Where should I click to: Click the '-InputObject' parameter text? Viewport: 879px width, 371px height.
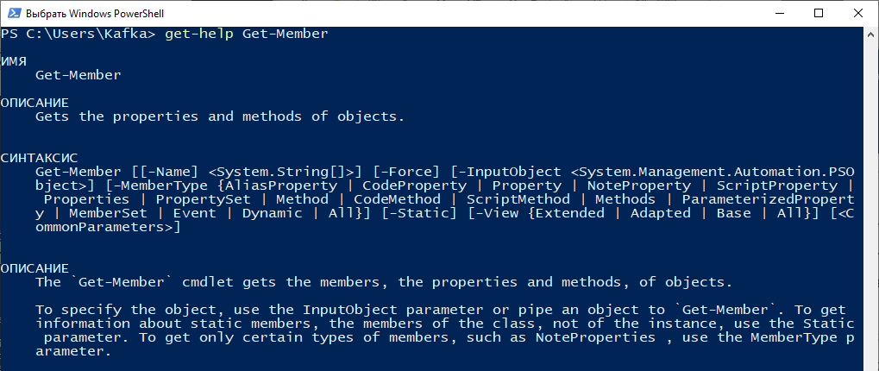click(x=513, y=172)
